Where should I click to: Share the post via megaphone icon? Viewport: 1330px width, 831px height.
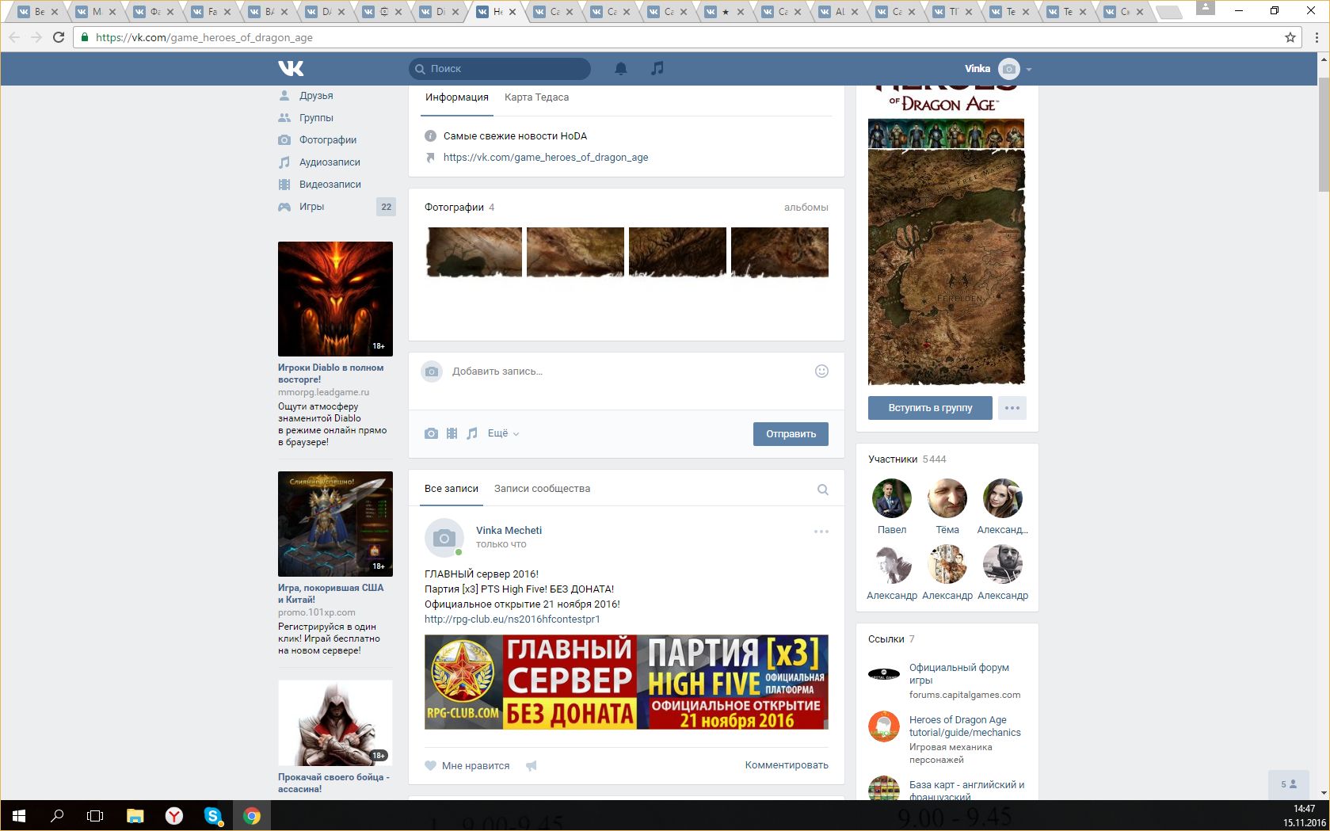pyautogui.click(x=532, y=766)
